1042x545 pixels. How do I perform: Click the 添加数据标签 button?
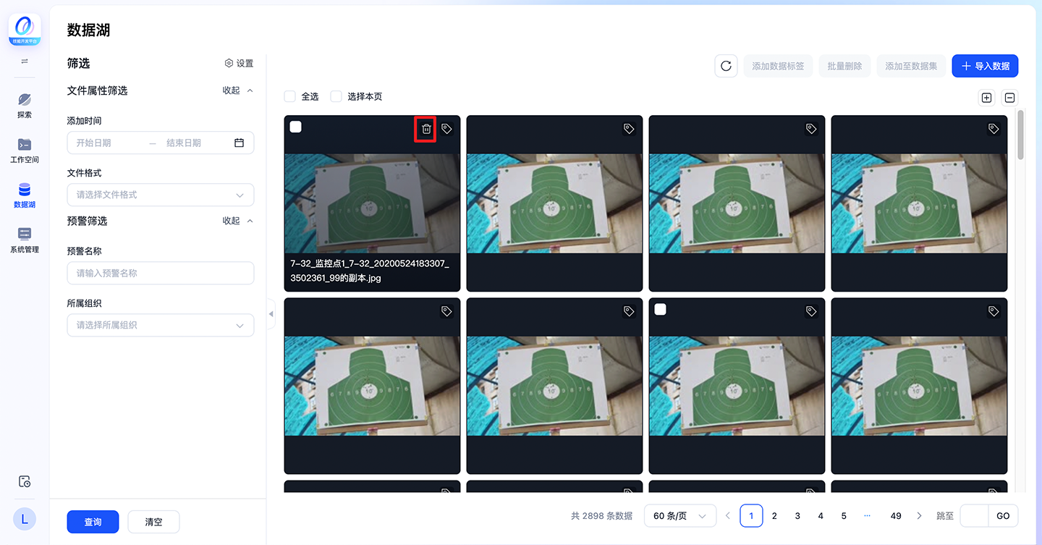(x=778, y=66)
